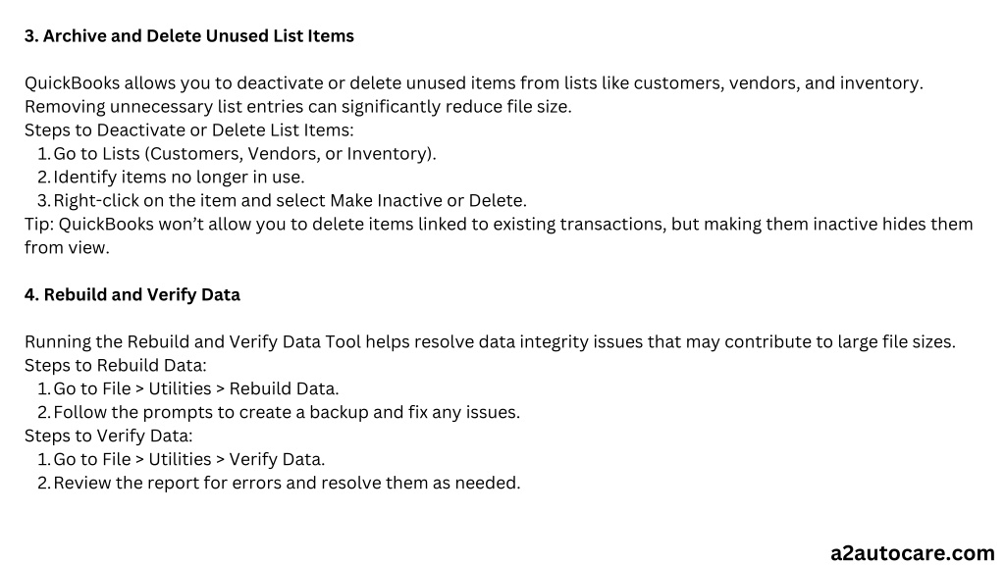The width and height of the screenshot is (1005, 565).
Task: Click 'Go to Lists (Customers, Vendors, or Inventory)' step
Action: coord(244,154)
